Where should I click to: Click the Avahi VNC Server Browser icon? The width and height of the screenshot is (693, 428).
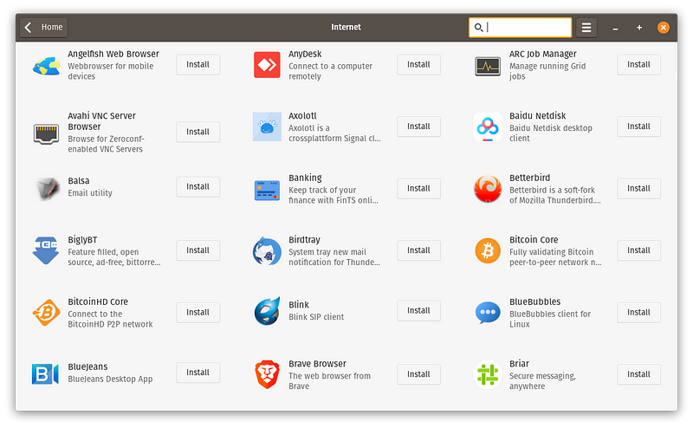(x=46, y=134)
